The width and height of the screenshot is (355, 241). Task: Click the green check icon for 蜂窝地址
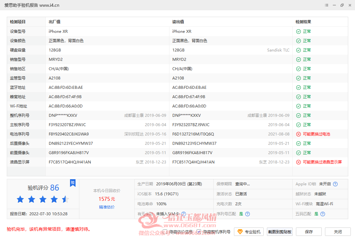point(299,97)
